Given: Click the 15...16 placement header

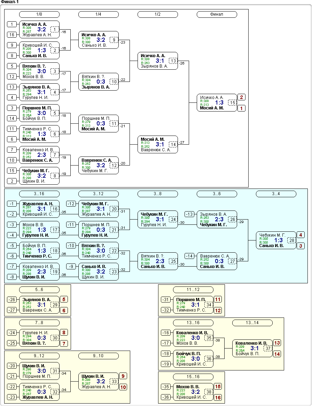Looking at the screenshot, I should (x=193, y=376).
